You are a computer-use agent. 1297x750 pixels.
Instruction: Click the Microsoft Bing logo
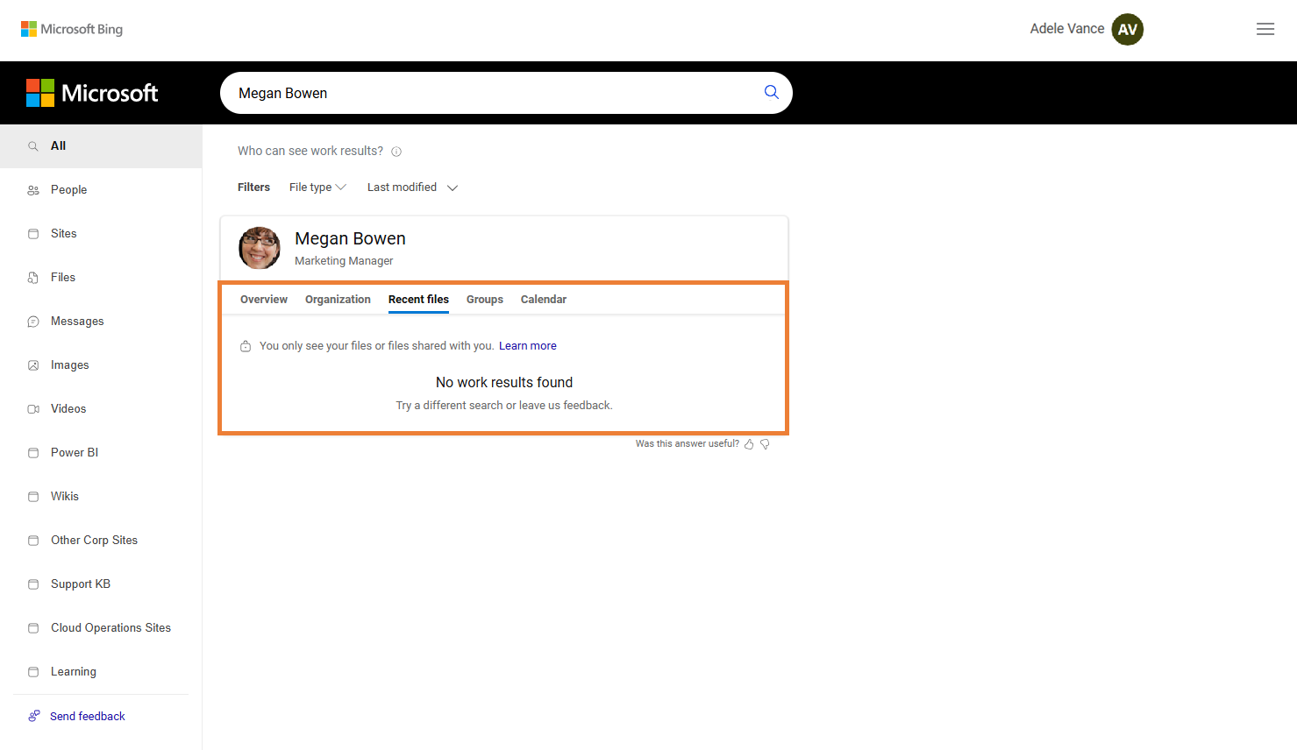[72, 29]
